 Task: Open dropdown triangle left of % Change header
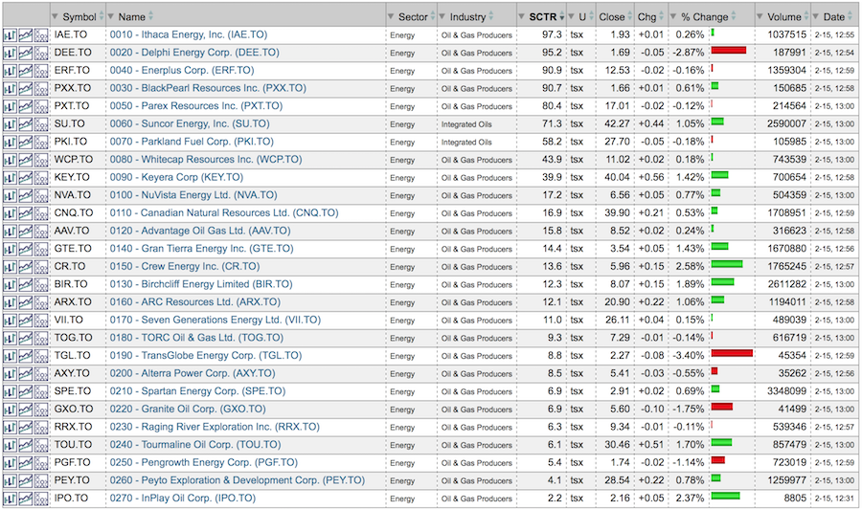pos(673,17)
